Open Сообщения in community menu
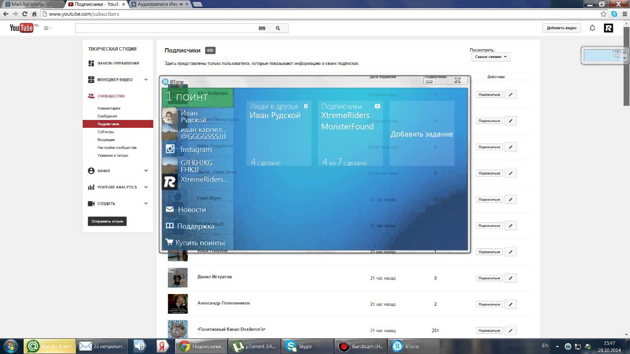630x354 pixels. [x=107, y=116]
